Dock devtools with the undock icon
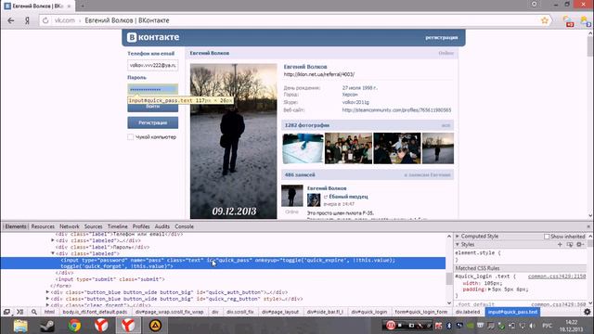Image resolution: width=594 pixels, height=334 pixels. pos(6,312)
